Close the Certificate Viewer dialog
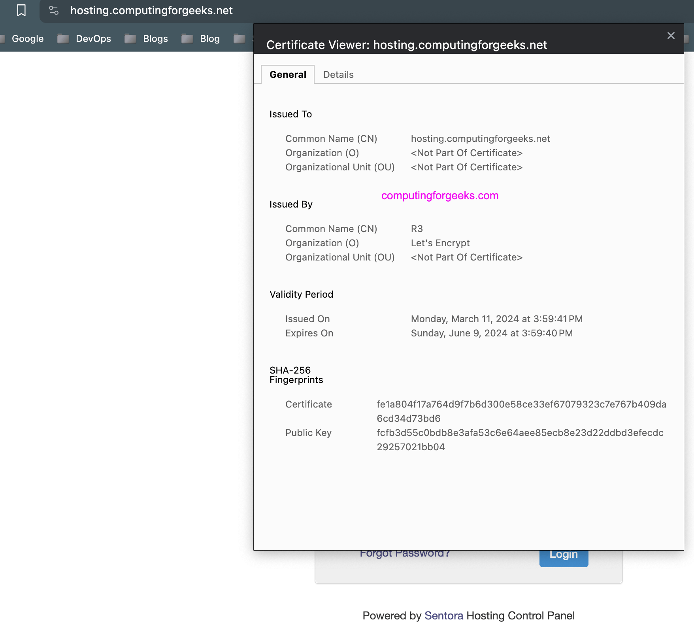 pyautogui.click(x=671, y=36)
